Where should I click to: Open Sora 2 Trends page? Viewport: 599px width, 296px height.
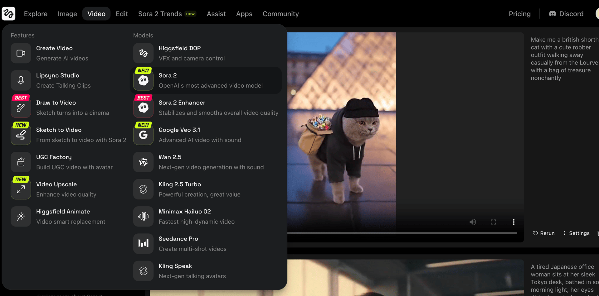pos(167,14)
